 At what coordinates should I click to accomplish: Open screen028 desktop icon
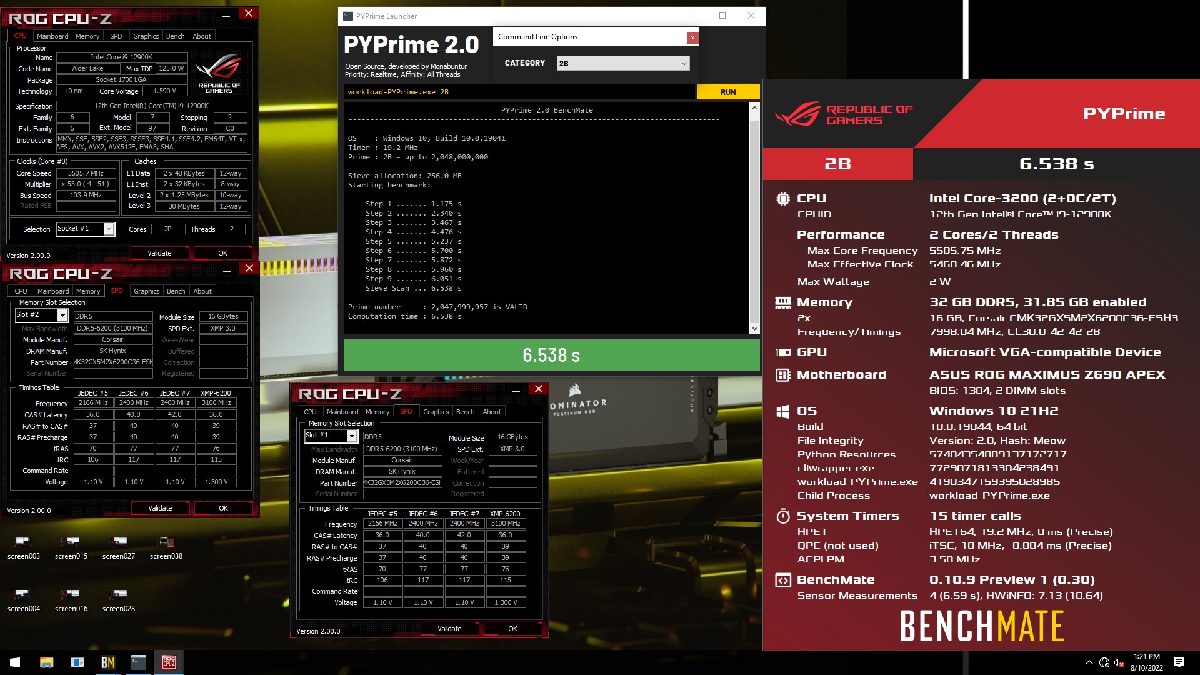click(x=118, y=600)
